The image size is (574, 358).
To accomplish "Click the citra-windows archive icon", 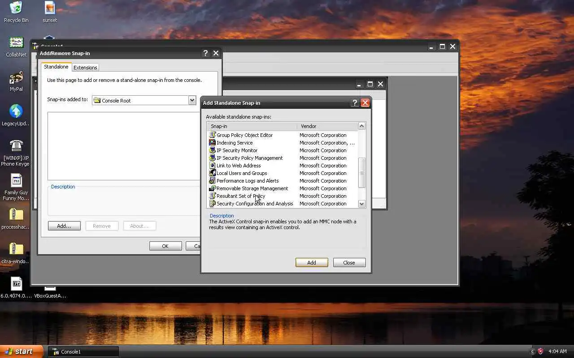I will 16,249.
